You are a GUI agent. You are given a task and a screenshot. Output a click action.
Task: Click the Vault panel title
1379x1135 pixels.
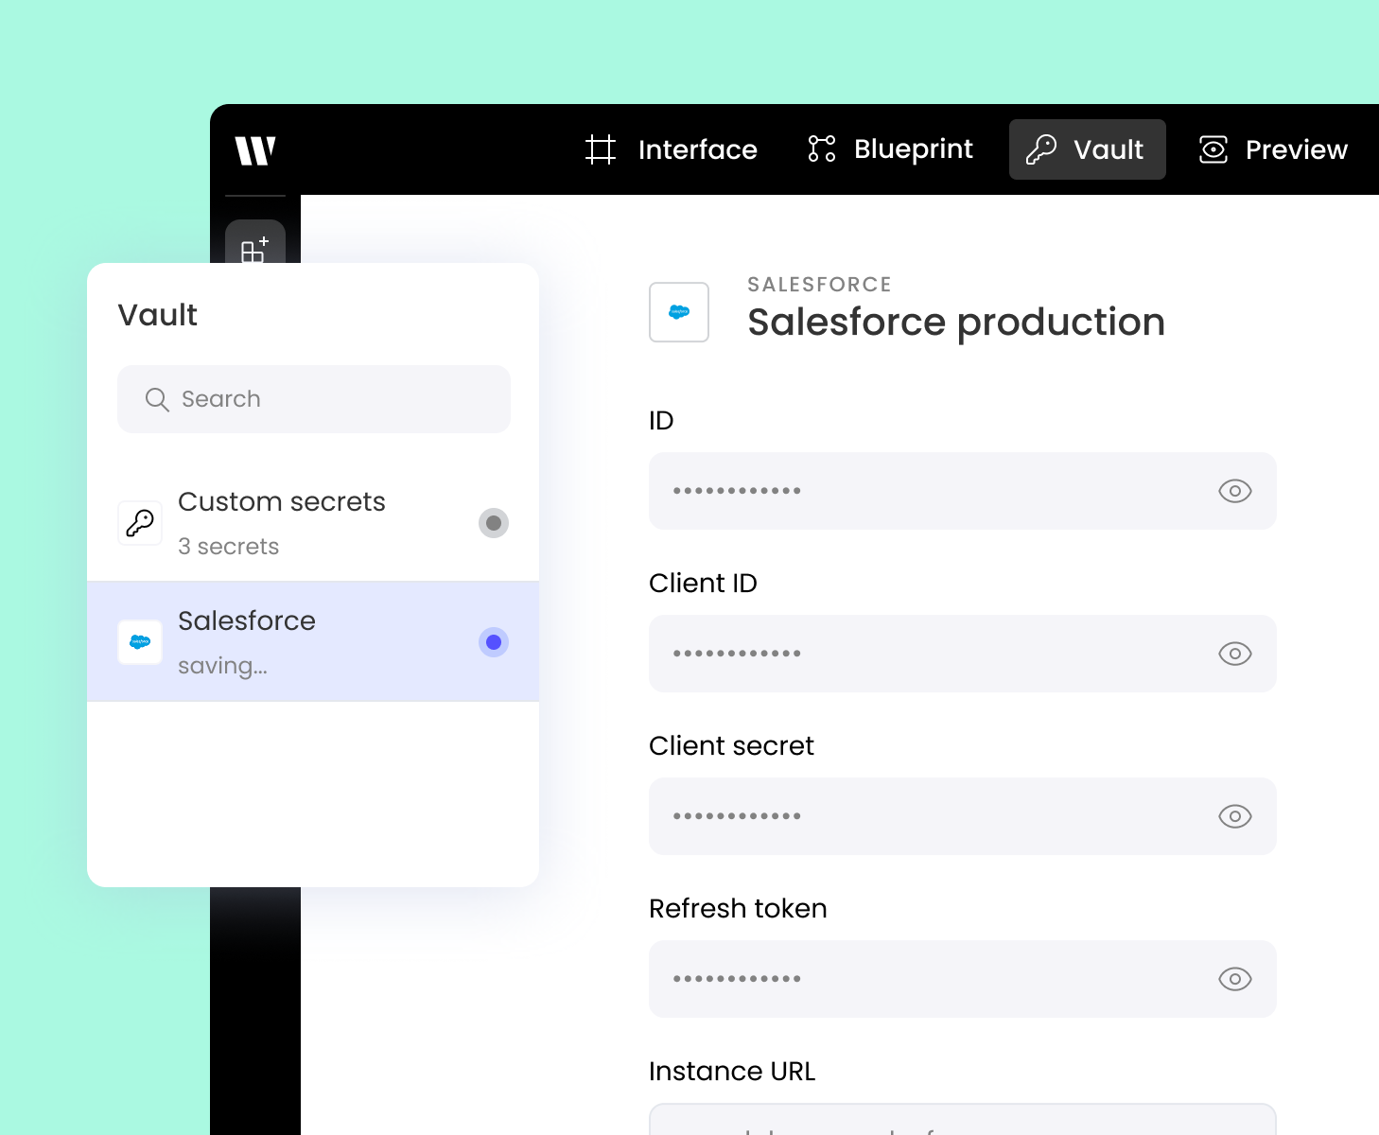pyautogui.click(x=158, y=315)
